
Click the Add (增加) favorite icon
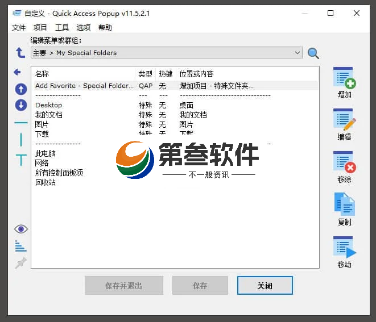(x=344, y=78)
